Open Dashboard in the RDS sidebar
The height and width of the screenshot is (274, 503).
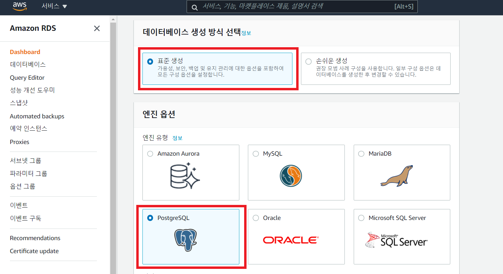pyautogui.click(x=25, y=52)
